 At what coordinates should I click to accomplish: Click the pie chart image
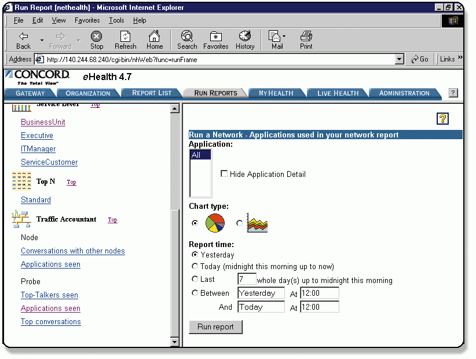(215, 223)
